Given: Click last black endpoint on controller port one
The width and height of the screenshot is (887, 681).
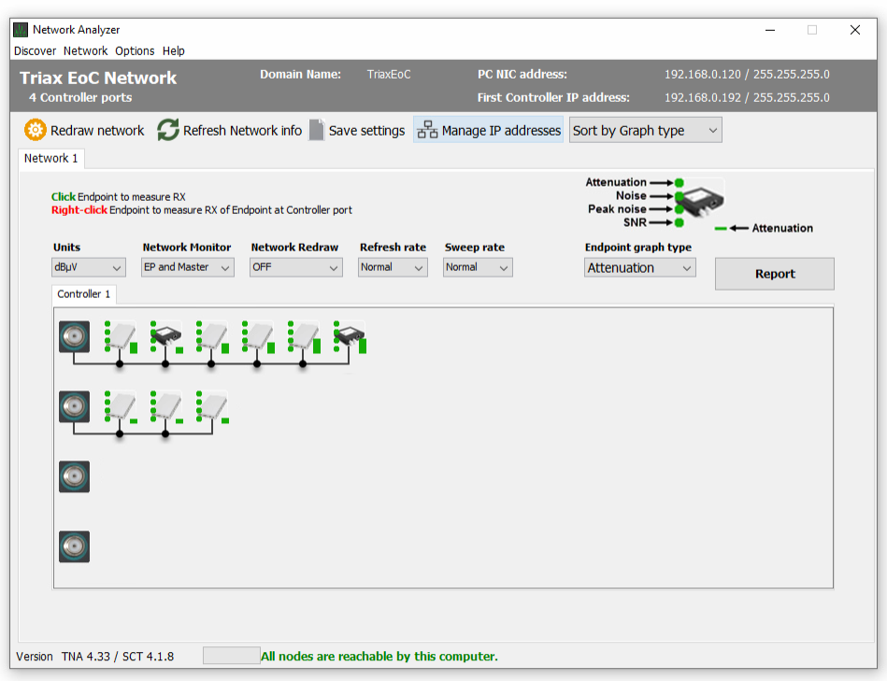Looking at the screenshot, I should tap(349, 335).
